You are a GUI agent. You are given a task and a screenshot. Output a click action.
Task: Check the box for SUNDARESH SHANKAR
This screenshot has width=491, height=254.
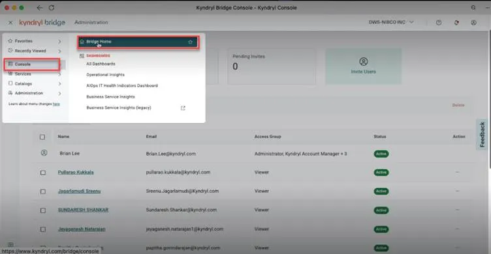43,210
